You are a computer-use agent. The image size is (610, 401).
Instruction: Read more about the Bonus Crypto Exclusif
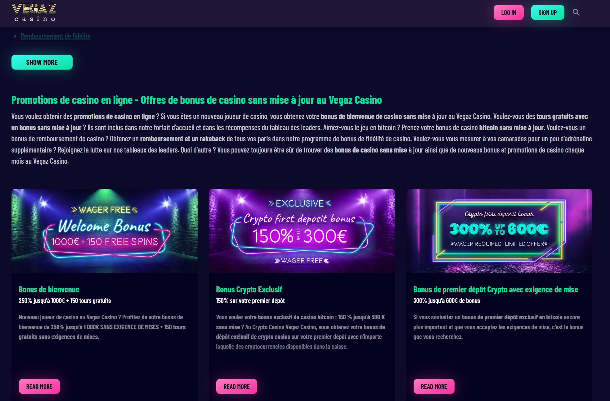[237, 386]
